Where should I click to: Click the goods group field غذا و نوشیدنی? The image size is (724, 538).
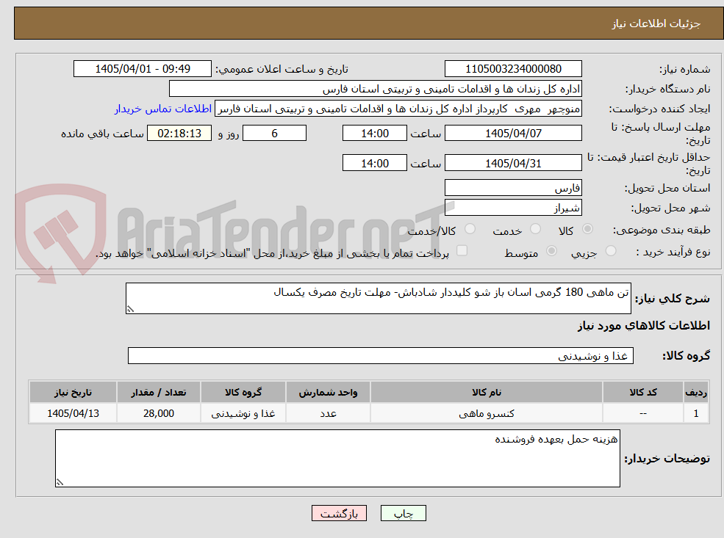coord(381,355)
